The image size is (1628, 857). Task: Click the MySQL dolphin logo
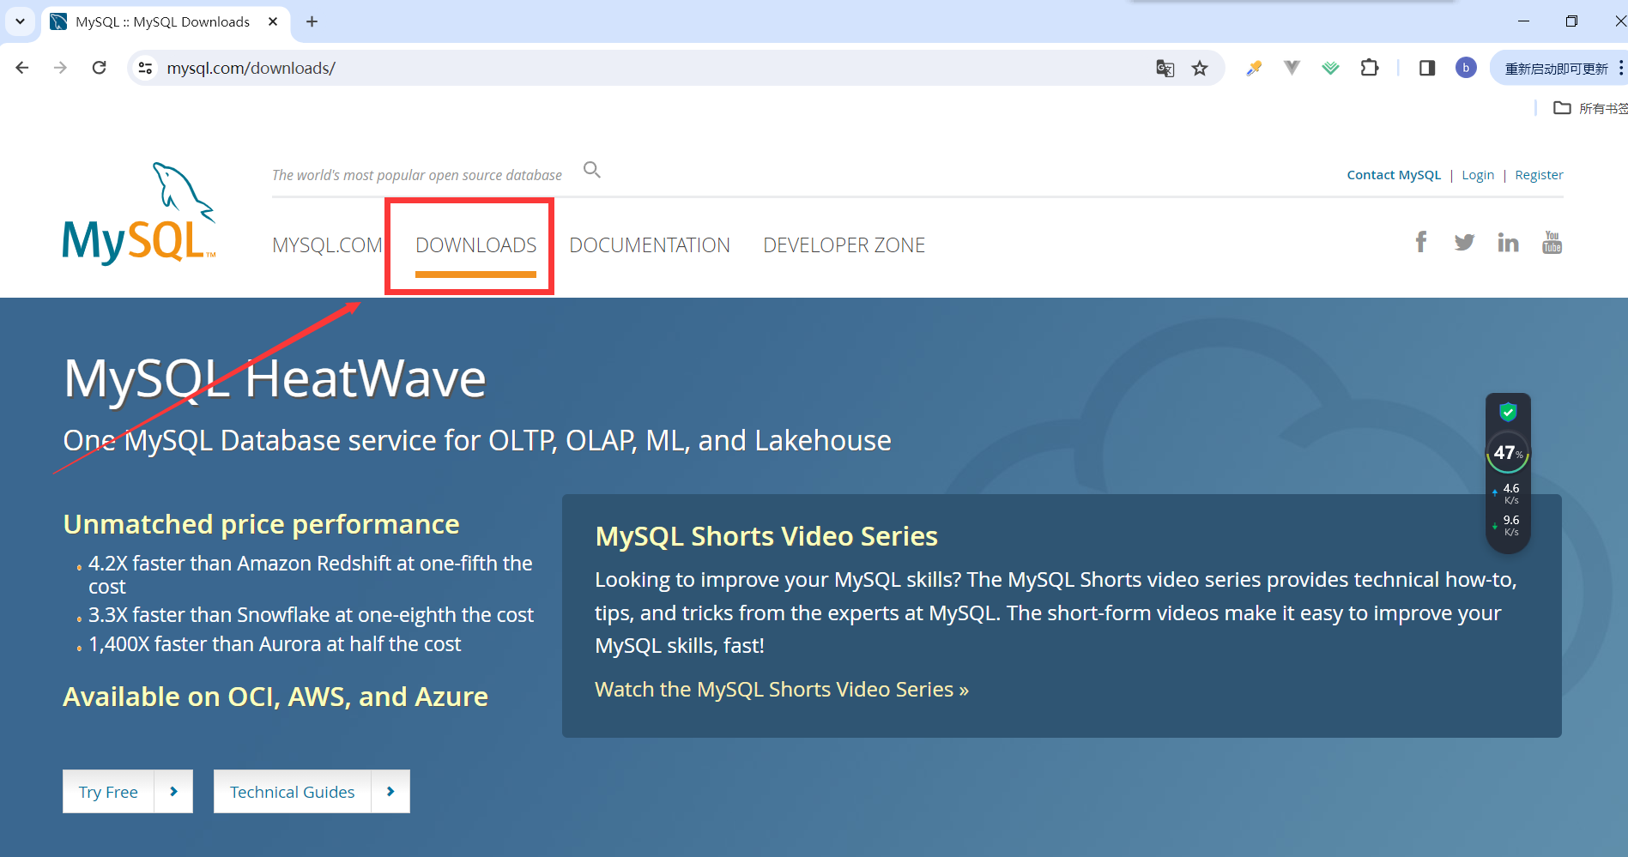tap(138, 214)
